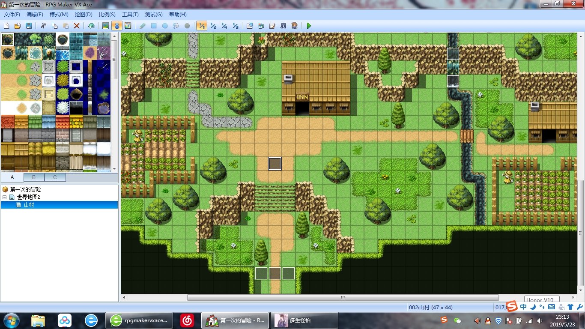Switch to Map editing mode icon
The width and height of the screenshot is (585, 329).
click(x=105, y=26)
